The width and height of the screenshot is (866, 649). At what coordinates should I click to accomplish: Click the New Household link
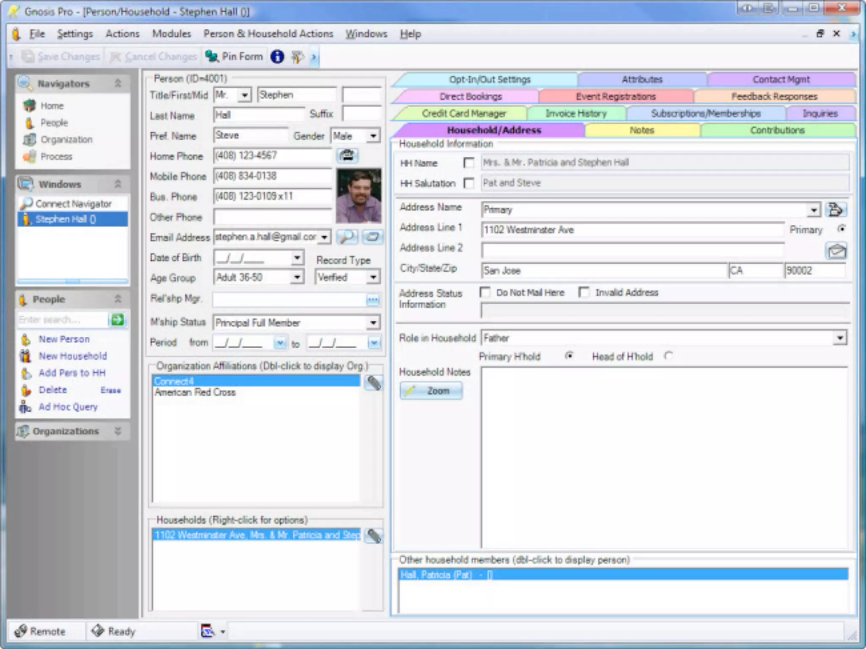tap(73, 356)
